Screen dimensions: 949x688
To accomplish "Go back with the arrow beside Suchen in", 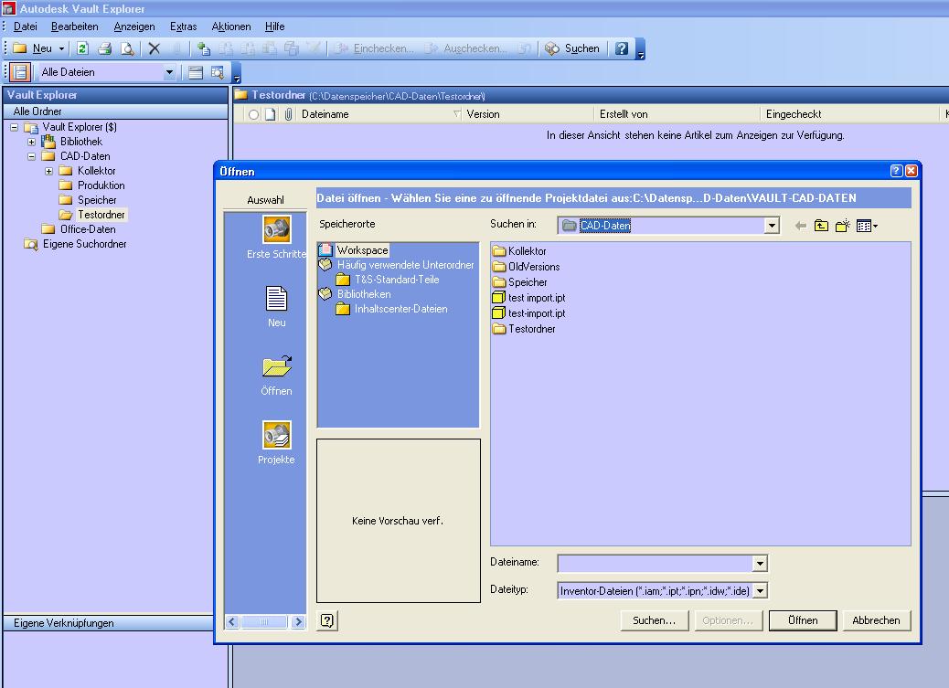I will tap(801, 226).
